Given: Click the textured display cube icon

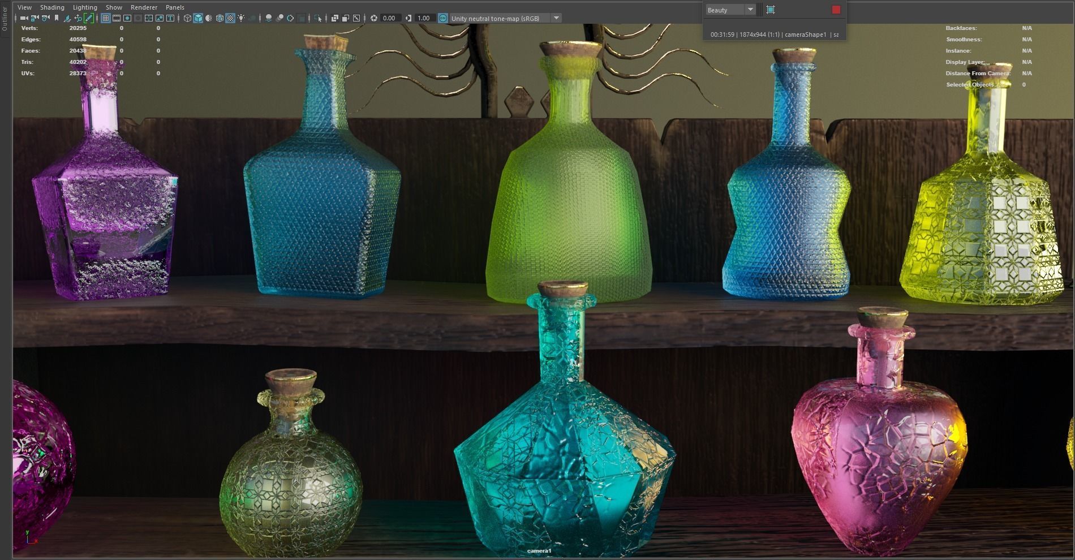Looking at the screenshot, I should pyautogui.click(x=218, y=18).
